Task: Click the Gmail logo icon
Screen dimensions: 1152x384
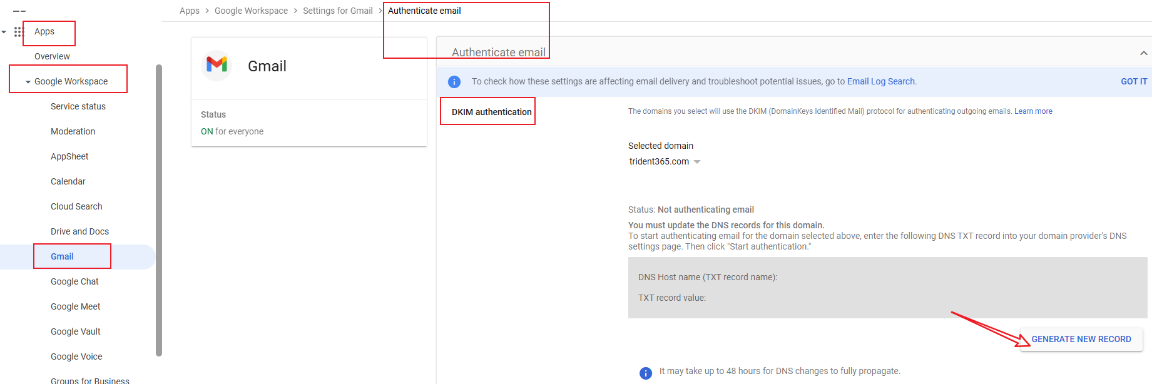Action: click(217, 65)
